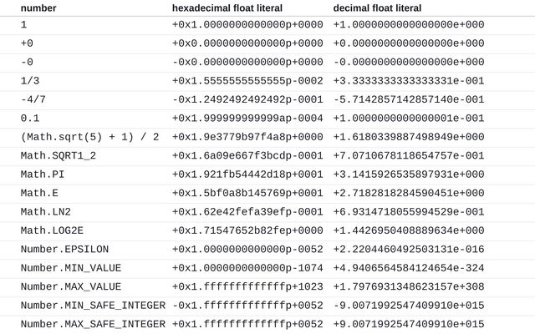Select the Number.MIN_VALUE cell
Image resolution: width=535 pixels, height=334 pixels.
click(x=71, y=268)
